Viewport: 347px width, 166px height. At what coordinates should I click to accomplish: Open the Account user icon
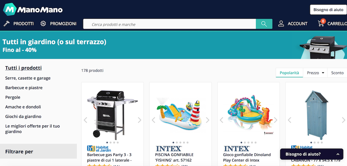tap(281, 24)
